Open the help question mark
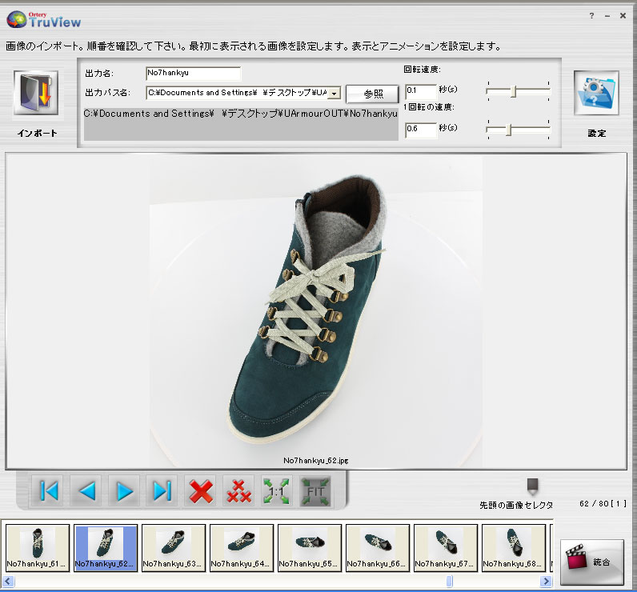This screenshot has width=637, height=592. pyautogui.click(x=591, y=15)
